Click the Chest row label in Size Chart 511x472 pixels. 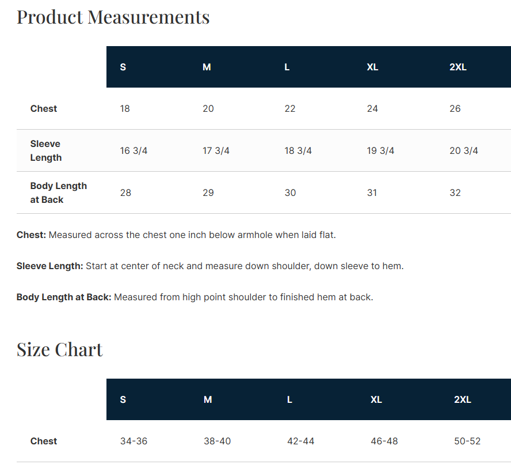tap(44, 441)
